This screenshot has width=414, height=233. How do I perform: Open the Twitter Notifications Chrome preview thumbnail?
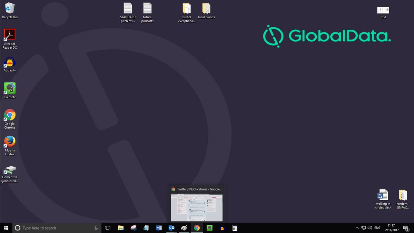click(x=197, y=207)
